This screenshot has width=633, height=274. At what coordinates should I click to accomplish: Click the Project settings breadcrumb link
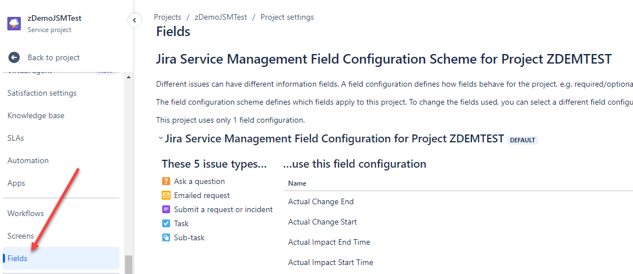[x=287, y=17]
